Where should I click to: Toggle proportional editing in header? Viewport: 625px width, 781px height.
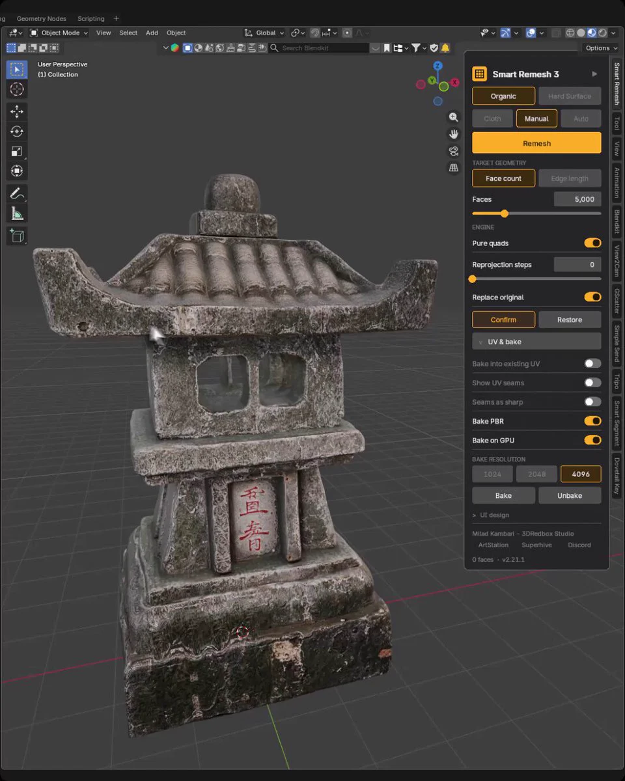(347, 33)
